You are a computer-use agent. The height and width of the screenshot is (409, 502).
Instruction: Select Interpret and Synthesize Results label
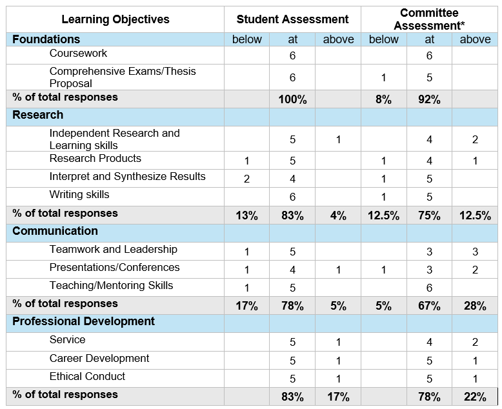point(127,176)
